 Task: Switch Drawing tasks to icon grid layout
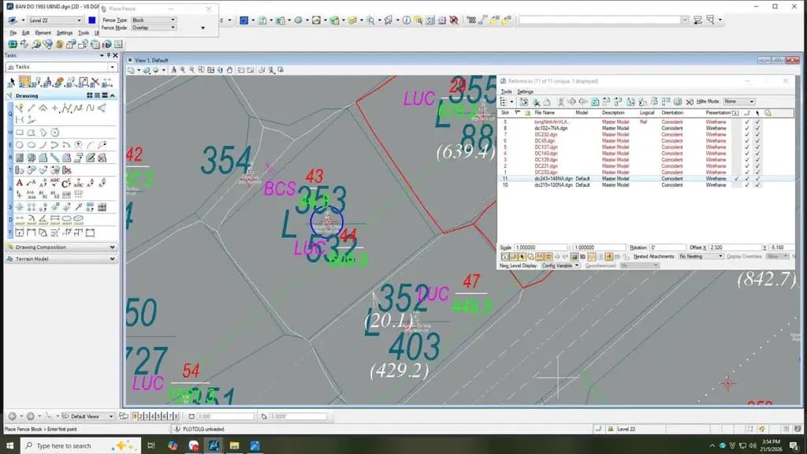pos(90,95)
